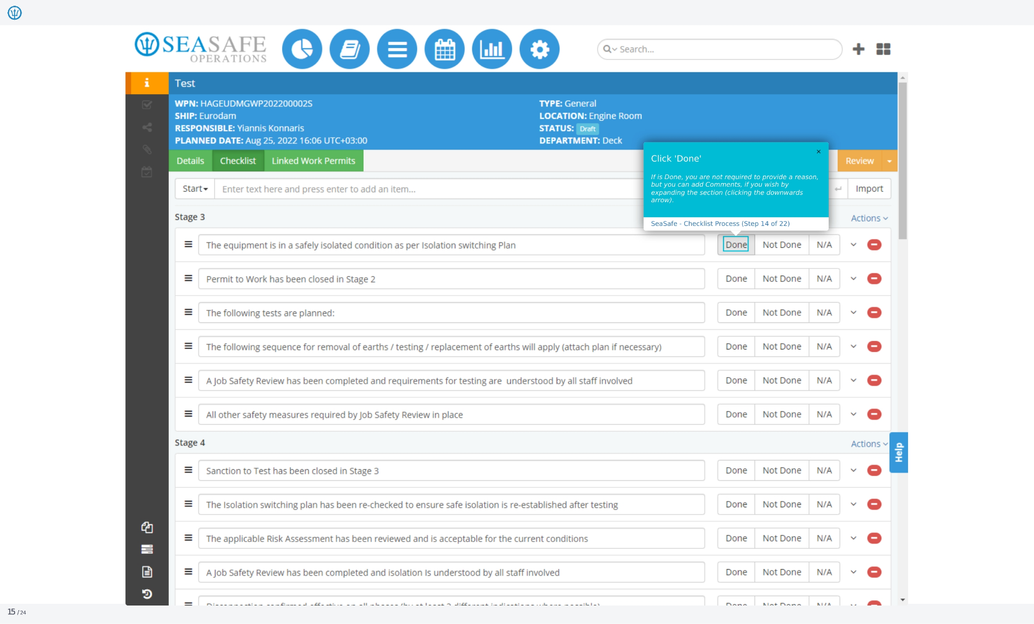Open the pie chart dashboard icon
The height and width of the screenshot is (624, 1034).
click(x=302, y=49)
